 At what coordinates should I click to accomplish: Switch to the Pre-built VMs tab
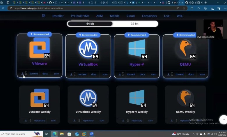click(80, 16)
